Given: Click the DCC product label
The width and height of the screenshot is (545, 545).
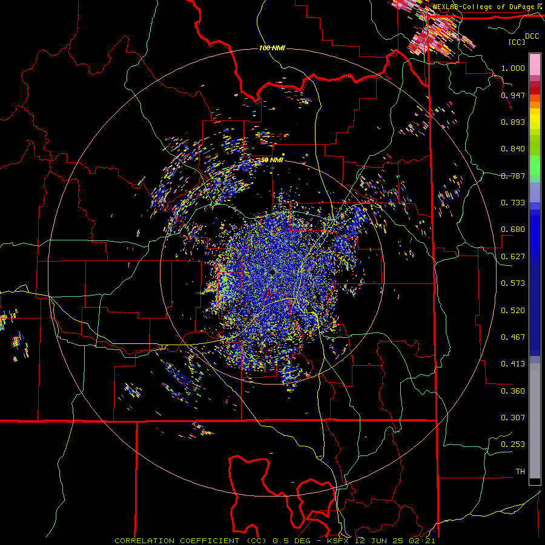Looking at the screenshot, I should 532,36.
